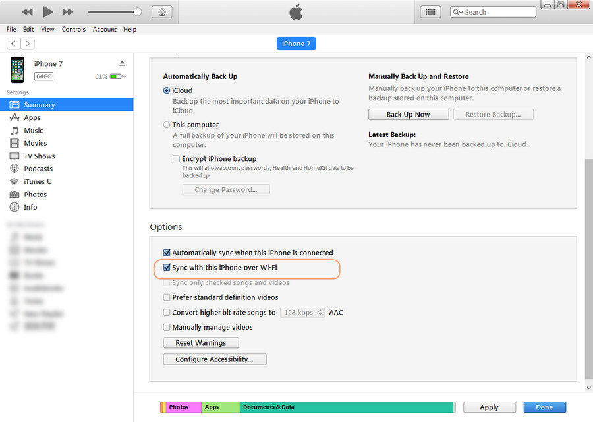The width and height of the screenshot is (593, 422).
Task: Open the Account menu
Action: [x=104, y=29]
